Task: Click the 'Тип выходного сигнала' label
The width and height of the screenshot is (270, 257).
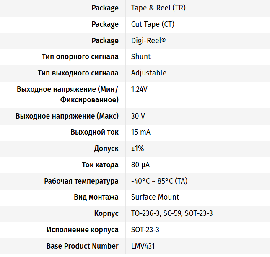Action: (78, 73)
